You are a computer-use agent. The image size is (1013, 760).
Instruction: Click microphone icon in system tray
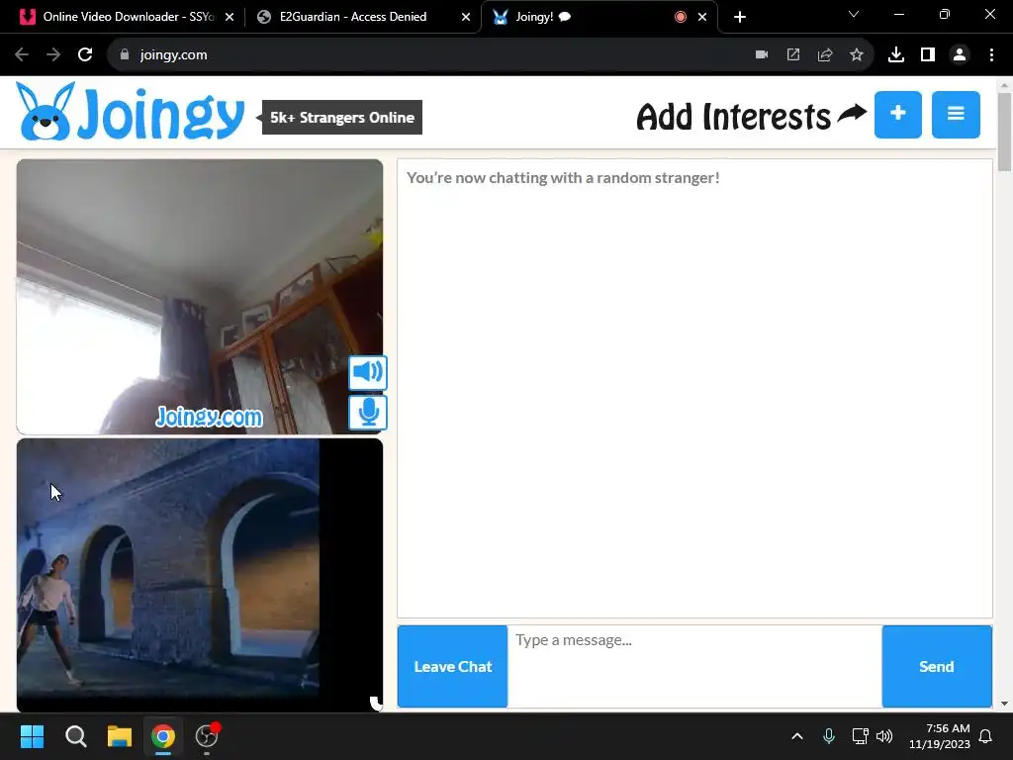pyautogui.click(x=829, y=736)
